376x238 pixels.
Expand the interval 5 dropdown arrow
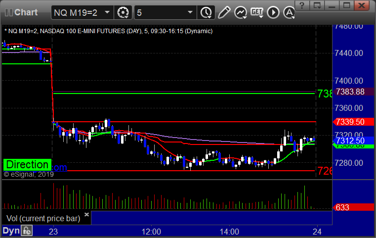[190, 12]
